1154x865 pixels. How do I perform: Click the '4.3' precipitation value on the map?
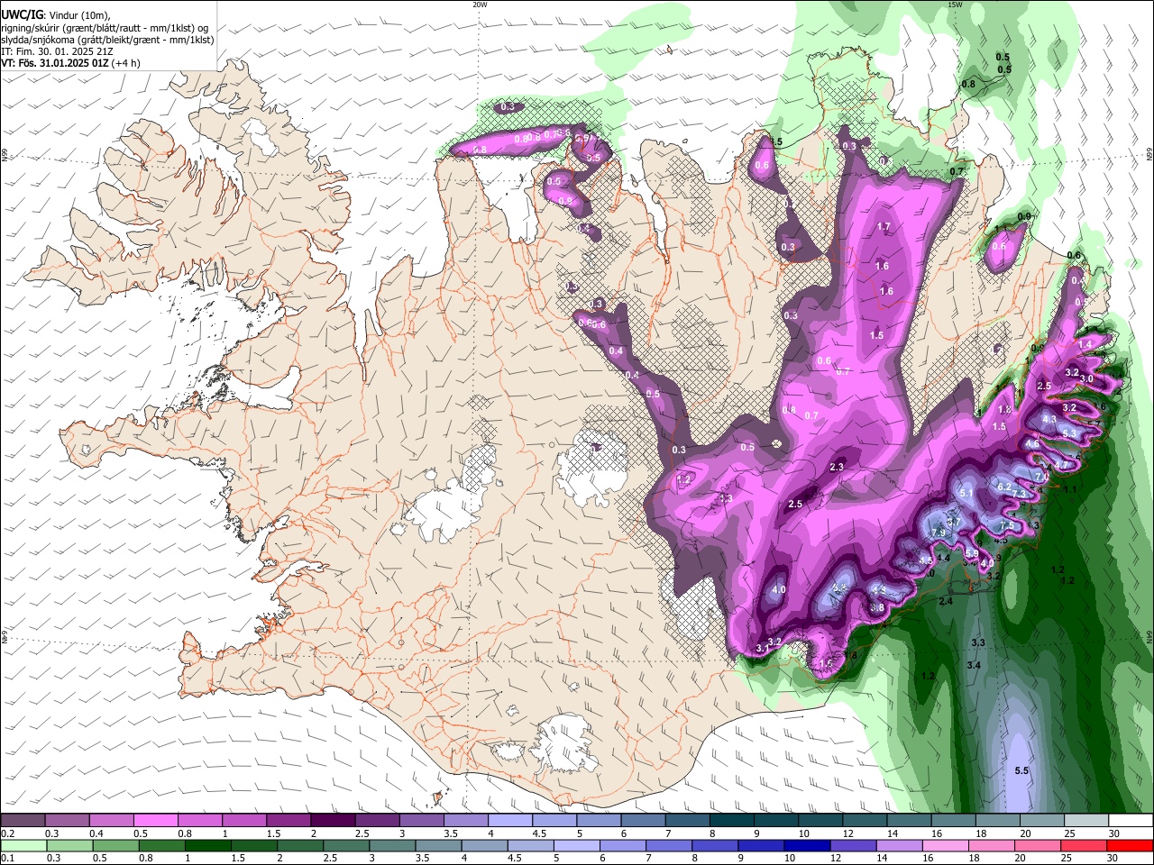click(1049, 419)
